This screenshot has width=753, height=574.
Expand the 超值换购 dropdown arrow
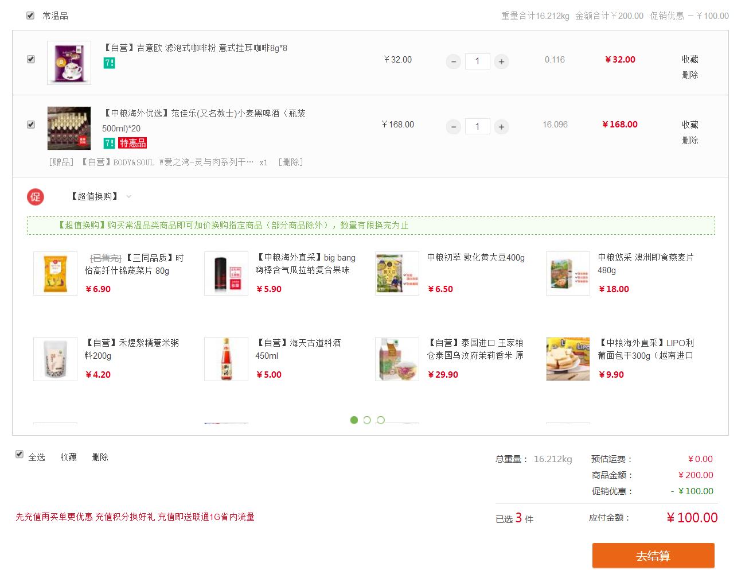pyautogui.click(x=128, y=197)
